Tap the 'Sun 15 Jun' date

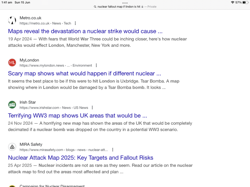[x=22, y=2]
